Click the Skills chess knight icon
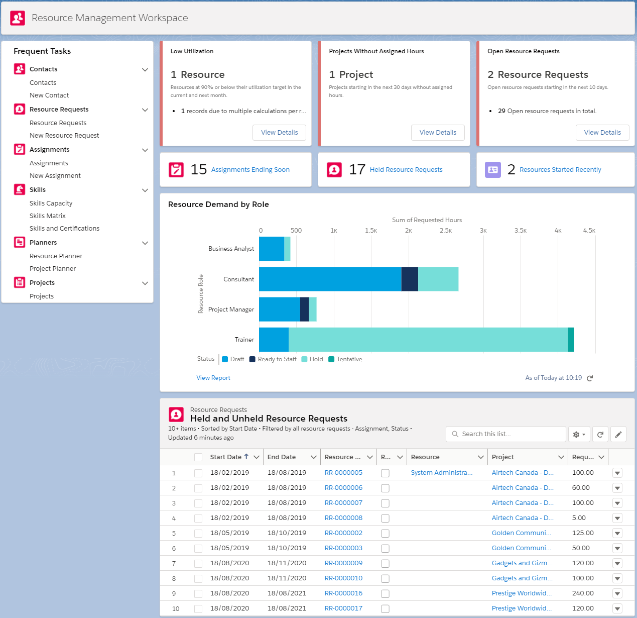This screenshot has width=637, height=618. point(20,189)
